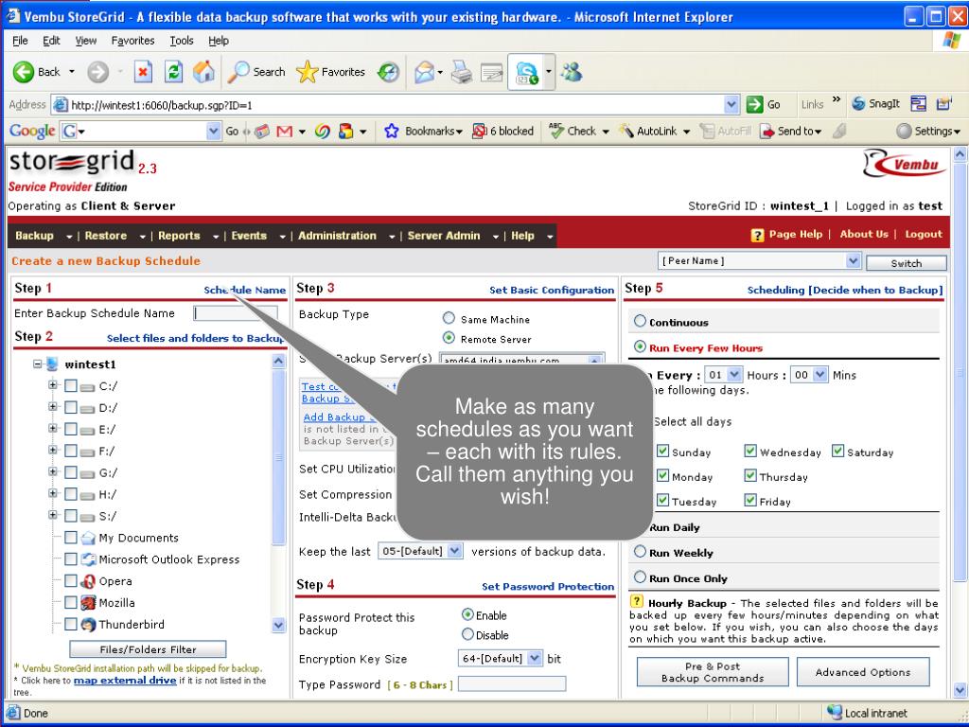Open Favorites star in toolbar

coord(308,72)
